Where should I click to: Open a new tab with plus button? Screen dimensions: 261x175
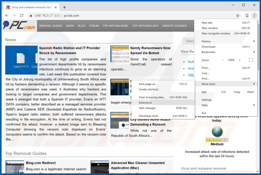64,7
